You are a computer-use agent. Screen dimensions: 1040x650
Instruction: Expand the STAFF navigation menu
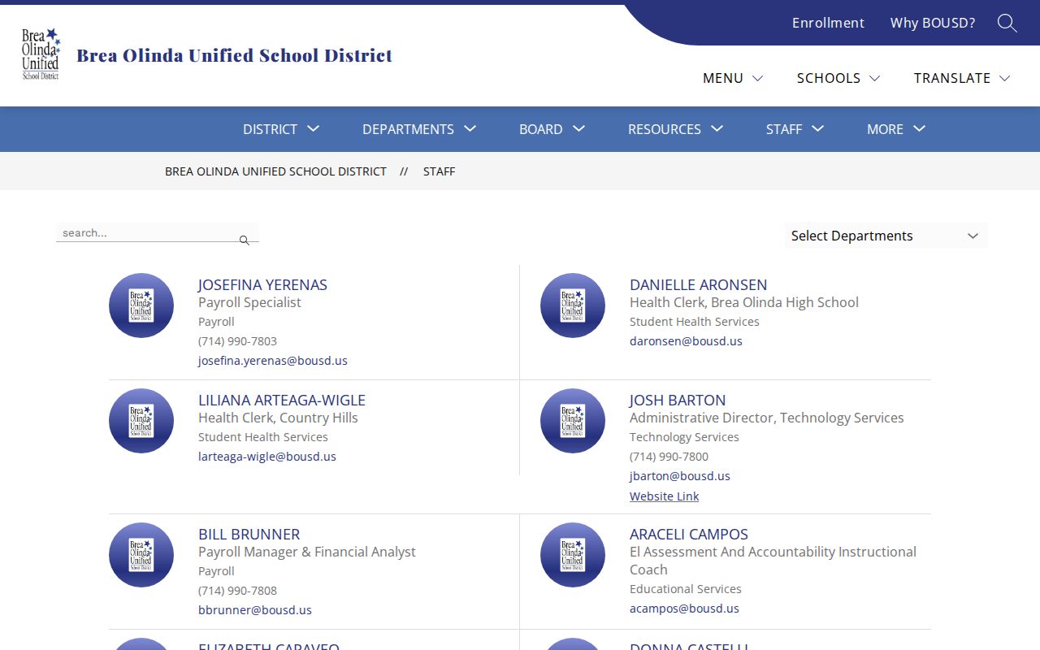point(795,129)
